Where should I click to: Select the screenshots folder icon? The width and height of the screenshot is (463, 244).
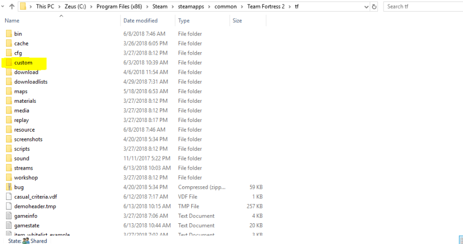click(9, 139)
